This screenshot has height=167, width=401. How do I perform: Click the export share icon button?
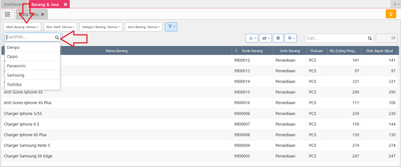tap(265, 38)
